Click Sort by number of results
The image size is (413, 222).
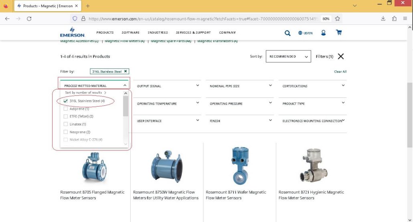coord(85,93)
